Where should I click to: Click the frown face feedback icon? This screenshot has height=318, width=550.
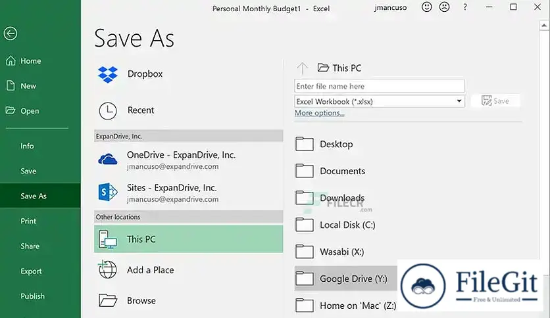pos(445,7)
